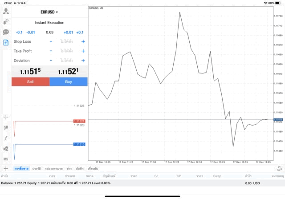Decrease Take Profit with minus button
The height and width of the screenshot is (199, 285).
pyautogui.click(x=51, y=51)
